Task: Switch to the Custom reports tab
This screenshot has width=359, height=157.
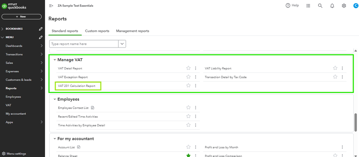Action: pyautogui.click(x=97, y=31)
